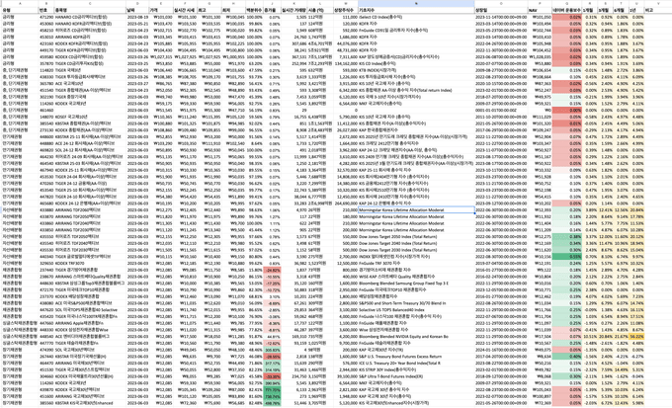
Task: Select the cell with code 304660
Action: 46,376
